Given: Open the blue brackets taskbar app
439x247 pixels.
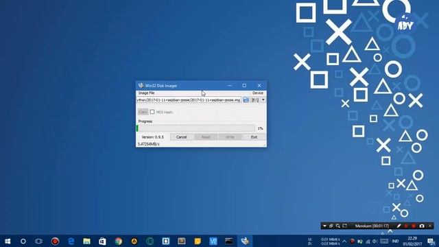Looking at the screenshot, I should (166, 241).
